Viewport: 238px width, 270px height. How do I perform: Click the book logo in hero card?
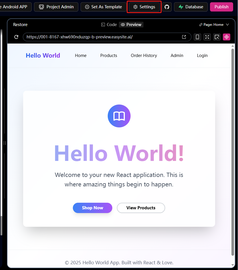[119, 116]
